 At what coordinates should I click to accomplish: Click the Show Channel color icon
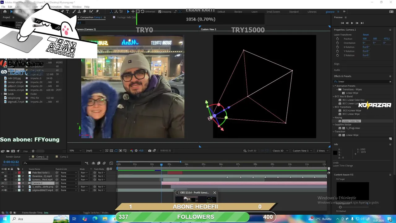tap(131, 151)
